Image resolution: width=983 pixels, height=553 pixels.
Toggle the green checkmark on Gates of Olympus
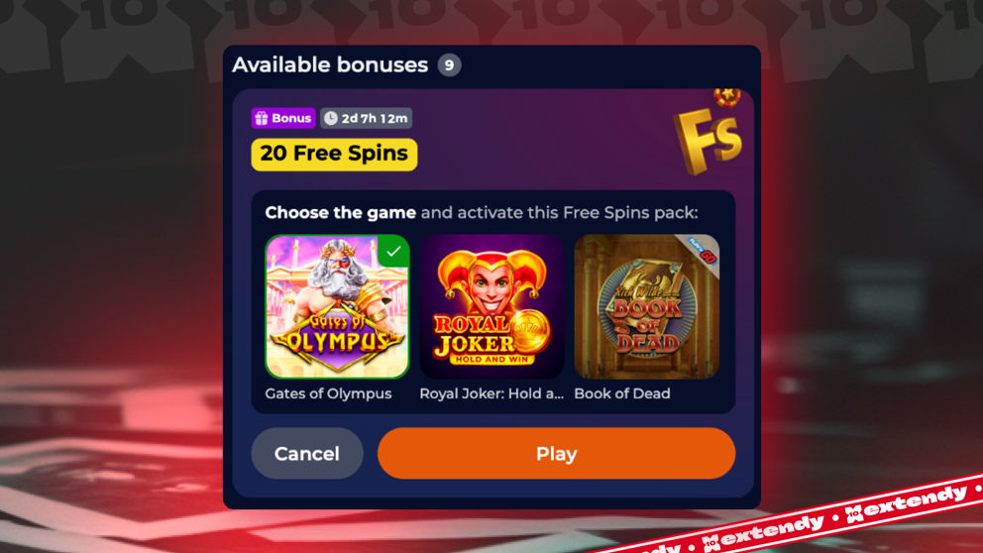pos(393,251)
